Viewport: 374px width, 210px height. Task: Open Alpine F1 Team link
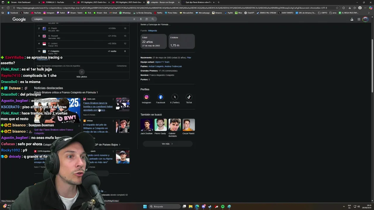[162, 62]
